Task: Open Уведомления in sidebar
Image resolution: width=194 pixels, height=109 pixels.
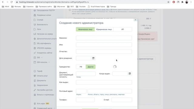Action: pos(41,85)
